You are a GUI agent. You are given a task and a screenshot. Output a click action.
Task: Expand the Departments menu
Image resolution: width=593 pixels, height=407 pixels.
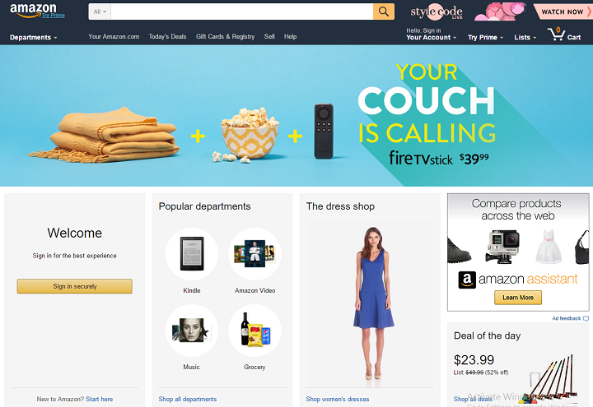[x=33, y=37]
